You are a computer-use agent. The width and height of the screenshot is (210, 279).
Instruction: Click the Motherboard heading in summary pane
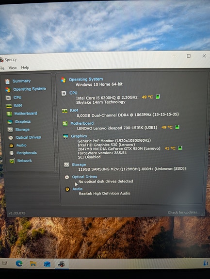[x=82, y=123]
